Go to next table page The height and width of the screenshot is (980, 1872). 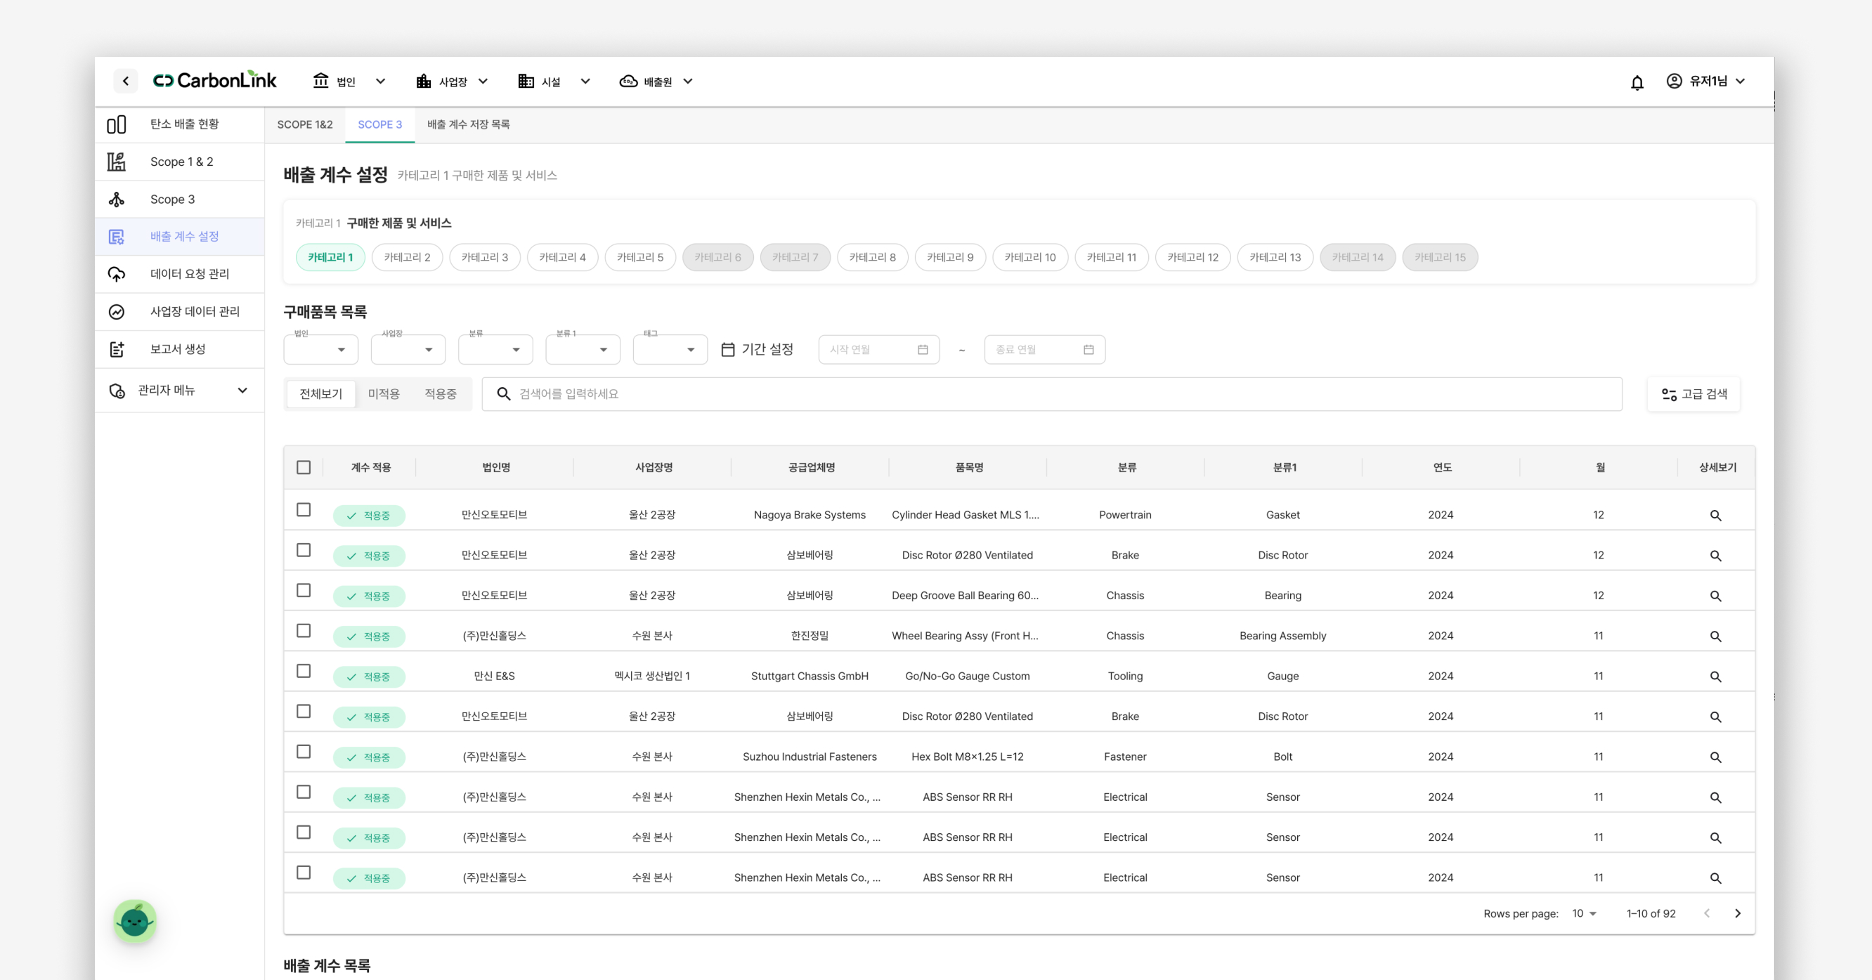[1738, 913]
